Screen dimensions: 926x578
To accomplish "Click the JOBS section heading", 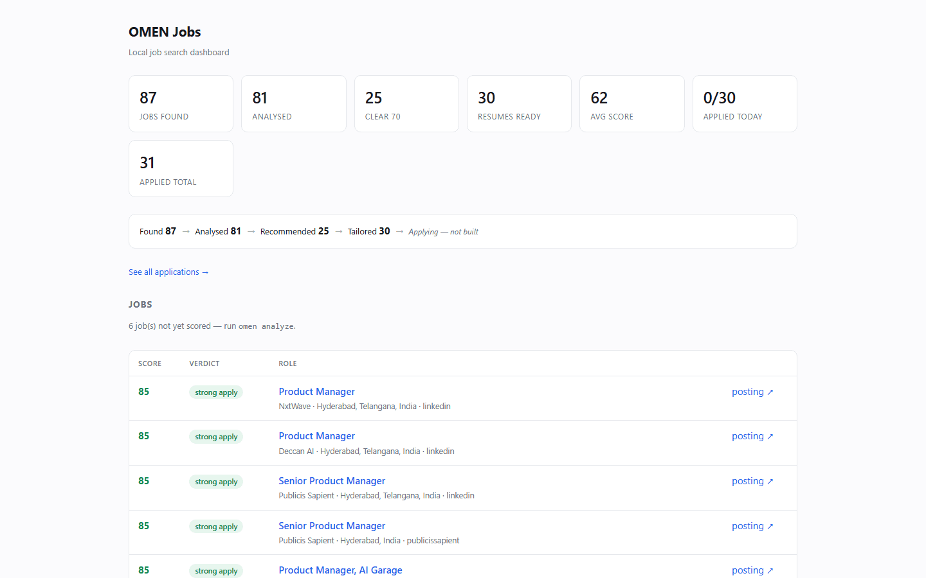I will pos(140,304).
